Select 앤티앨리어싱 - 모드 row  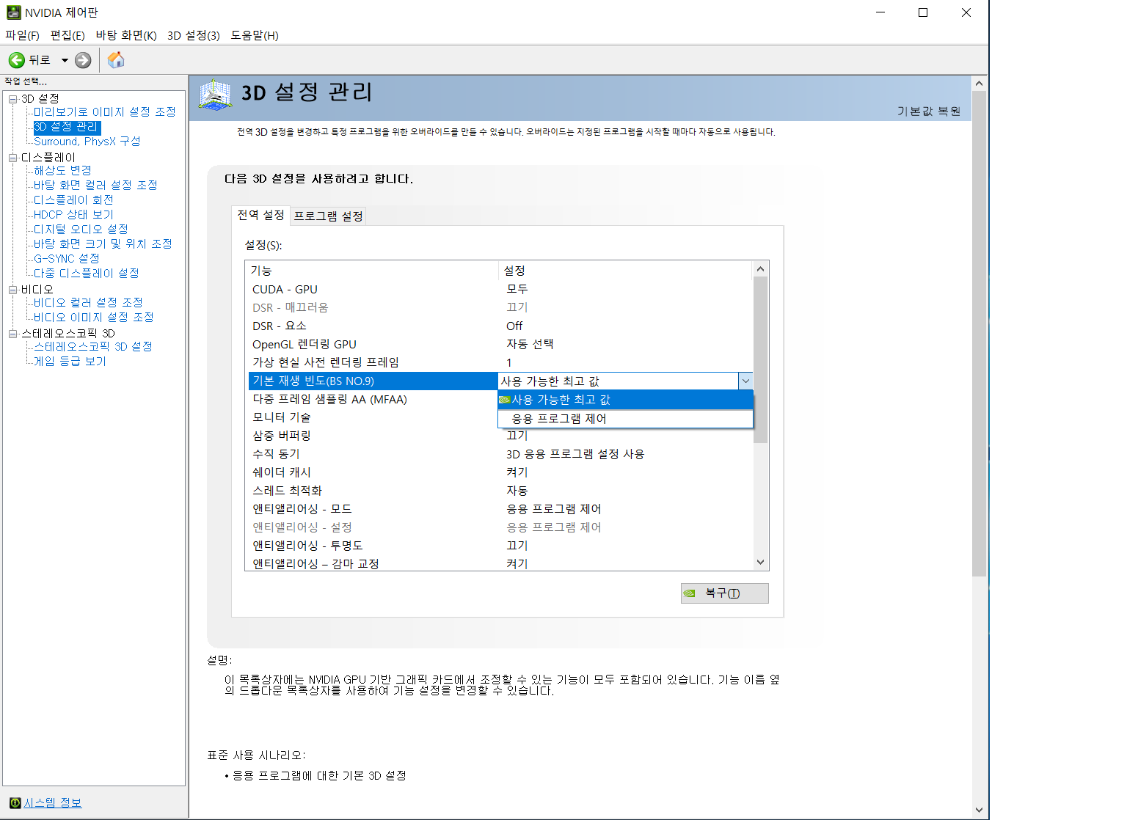click(500, 509)
